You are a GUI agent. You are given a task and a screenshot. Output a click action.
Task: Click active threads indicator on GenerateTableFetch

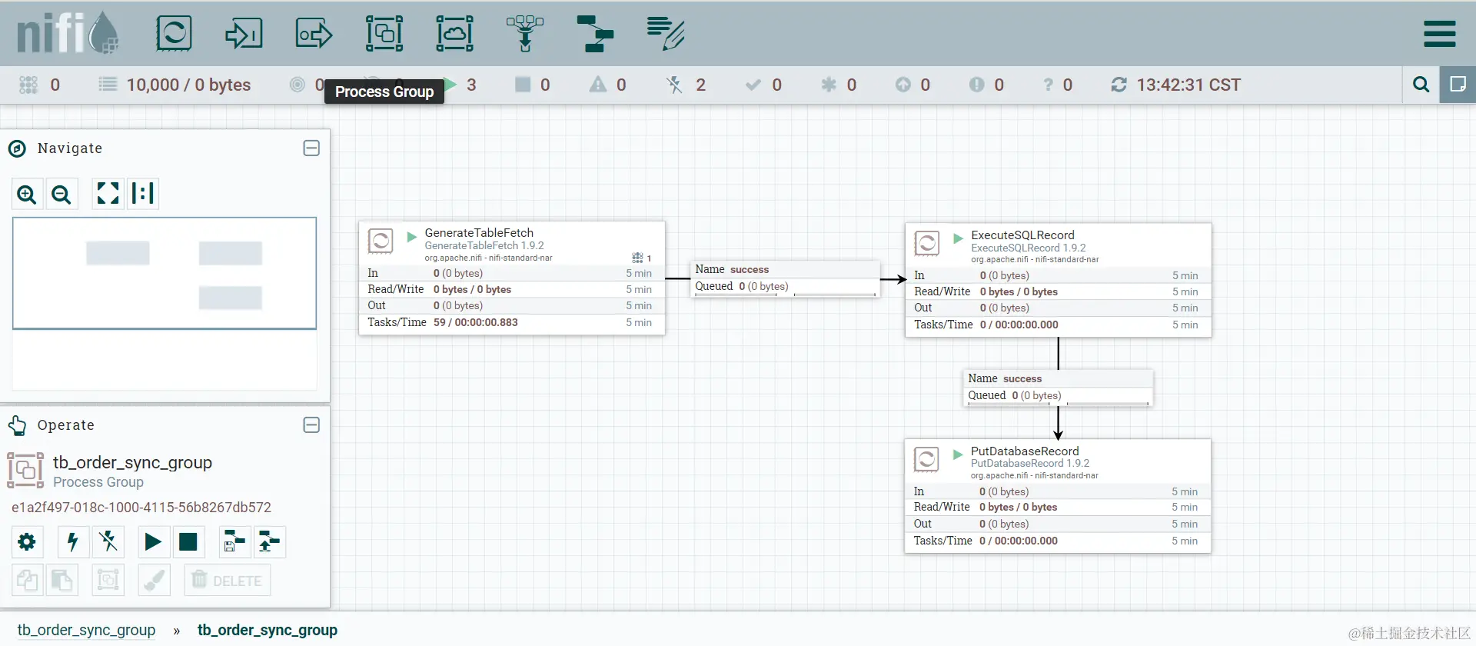click(641, 258)
